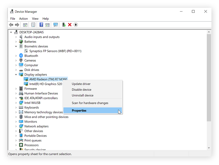This screenshot has height=165, width=219.
Task: Expand the Human Interface Devices chevron
Action: pyautogui.click(x=16, y=93)
